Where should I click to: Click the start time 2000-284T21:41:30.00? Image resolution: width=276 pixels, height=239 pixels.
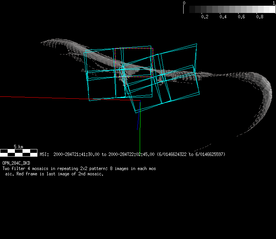pyautogui.click(x=76, y=154)
